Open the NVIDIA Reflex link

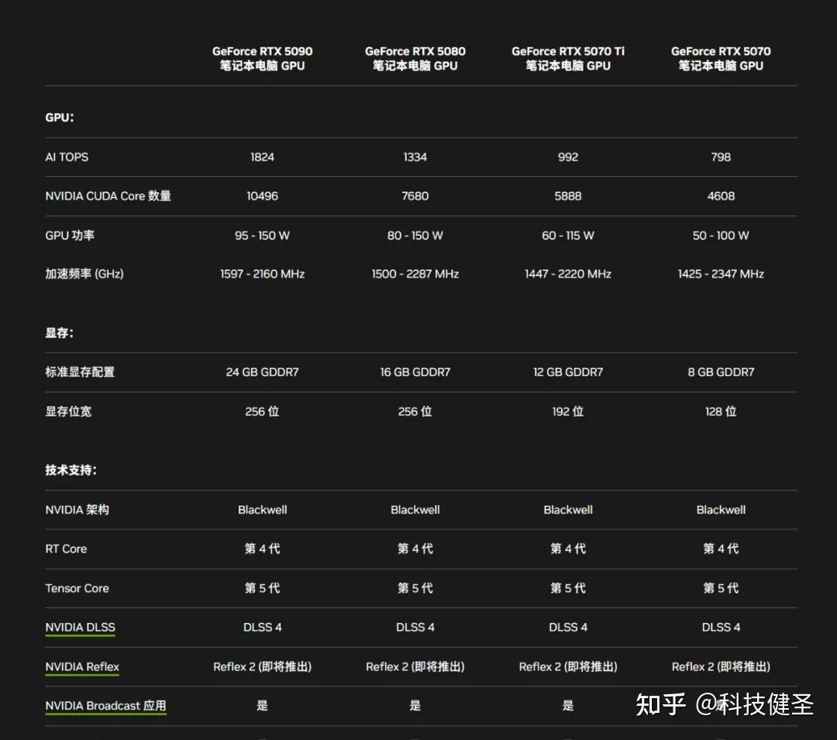[x=82, y=666]
